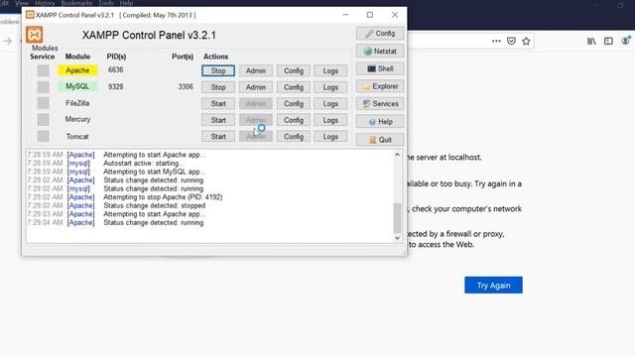Maximize the XAMPP Control Panel window
This screenshot has height=357, width=635.
click(370, 15)
